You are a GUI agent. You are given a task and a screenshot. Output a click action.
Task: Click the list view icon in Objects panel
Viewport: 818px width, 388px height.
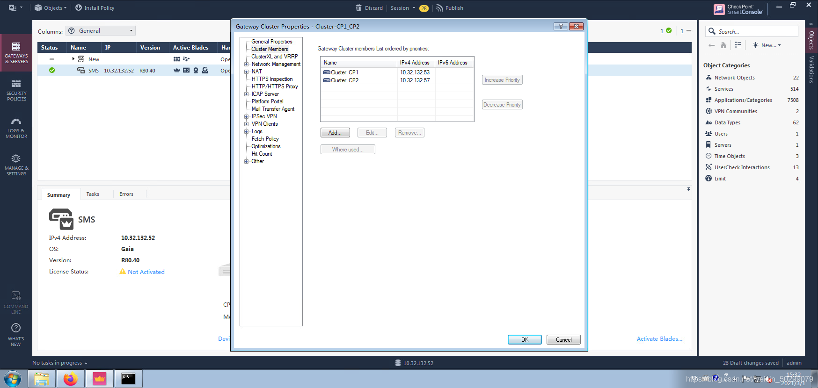pos(738,45)
